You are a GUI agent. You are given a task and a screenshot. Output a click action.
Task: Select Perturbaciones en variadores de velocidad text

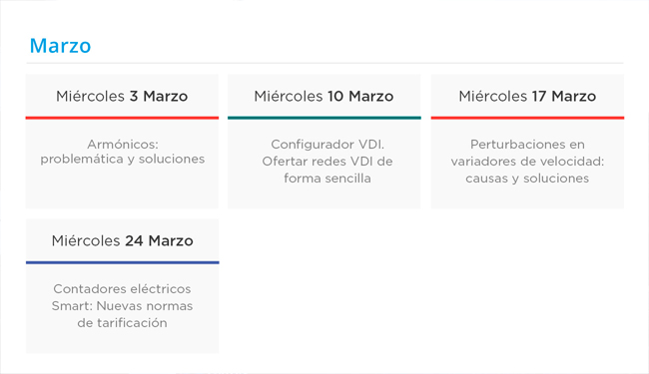(x=527, y=162)
